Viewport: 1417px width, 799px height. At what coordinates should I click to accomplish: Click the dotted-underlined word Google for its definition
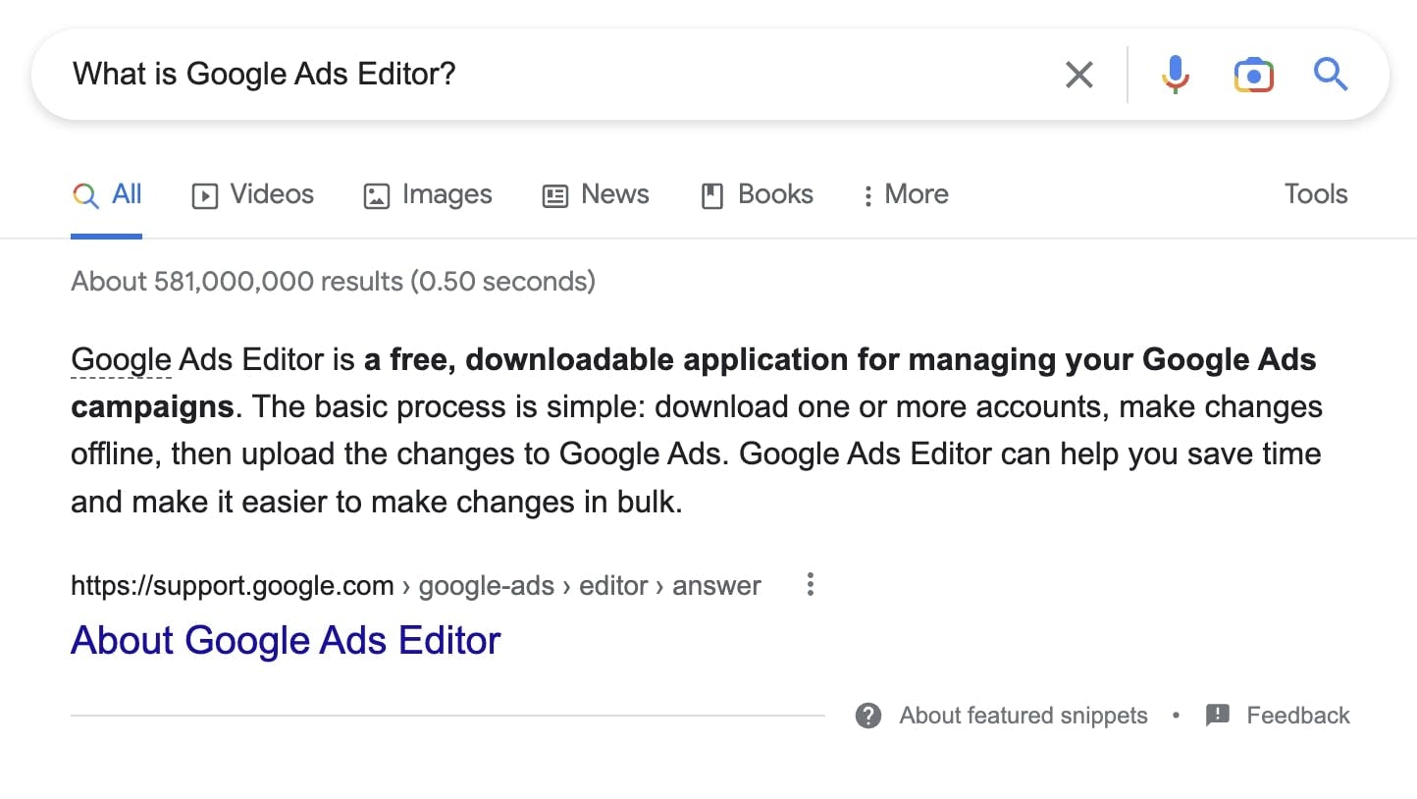[x=120, y=359]
